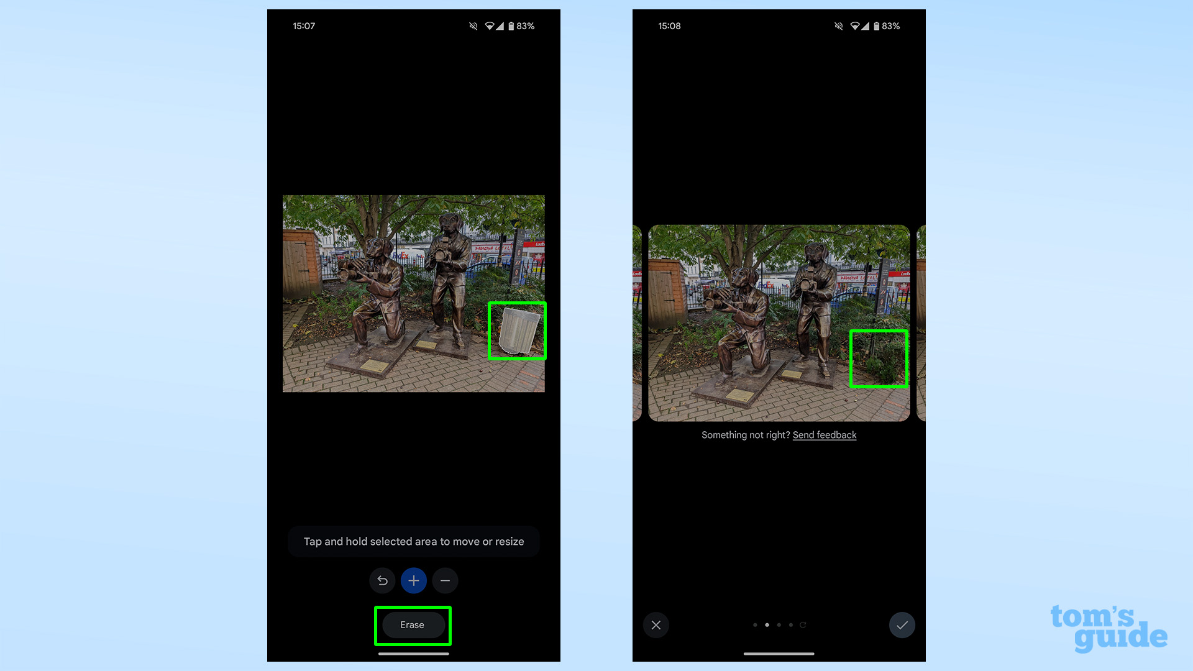Send feedback about incorrect result
The height and width of the screenshot is (671, 1193).
click(825, 434)
